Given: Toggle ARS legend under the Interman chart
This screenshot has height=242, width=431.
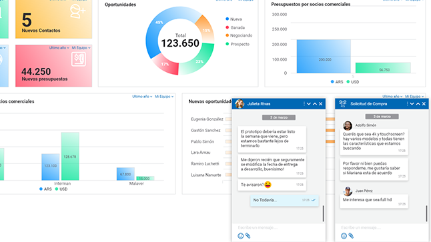Looking at the screenshot, I should pyautogui.click(x=45, y=189).
